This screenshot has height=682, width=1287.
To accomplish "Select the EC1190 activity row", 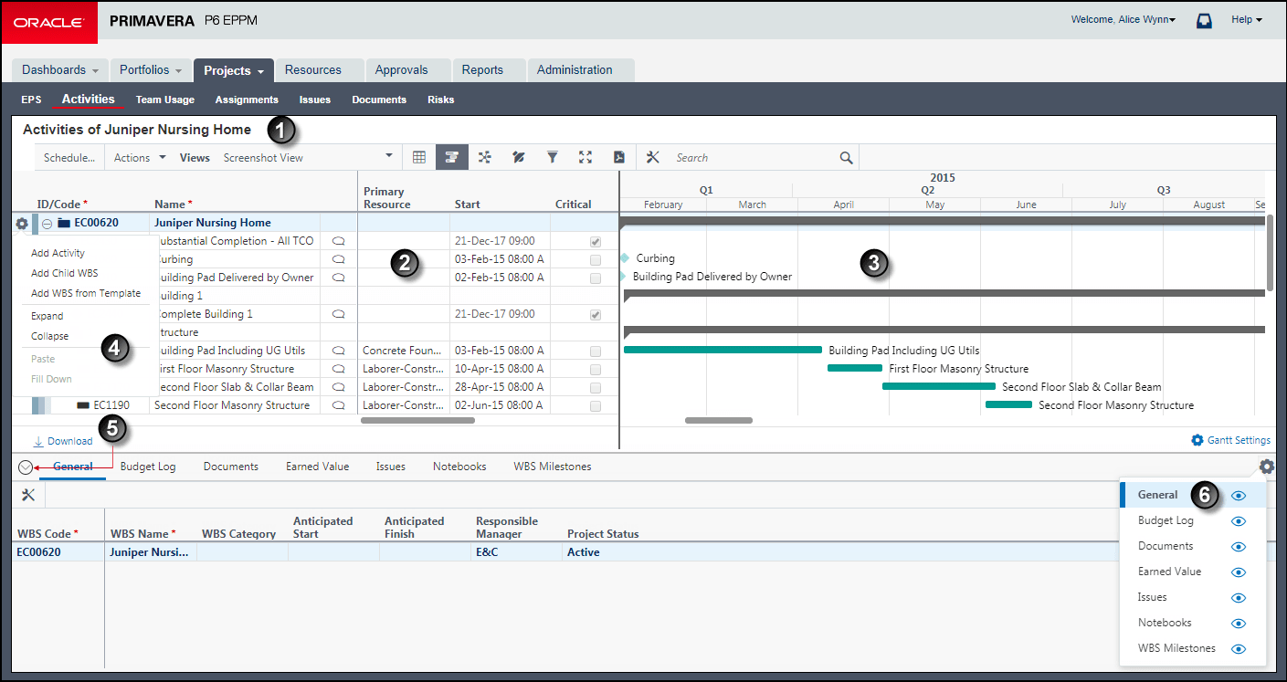I will point(315,405).
